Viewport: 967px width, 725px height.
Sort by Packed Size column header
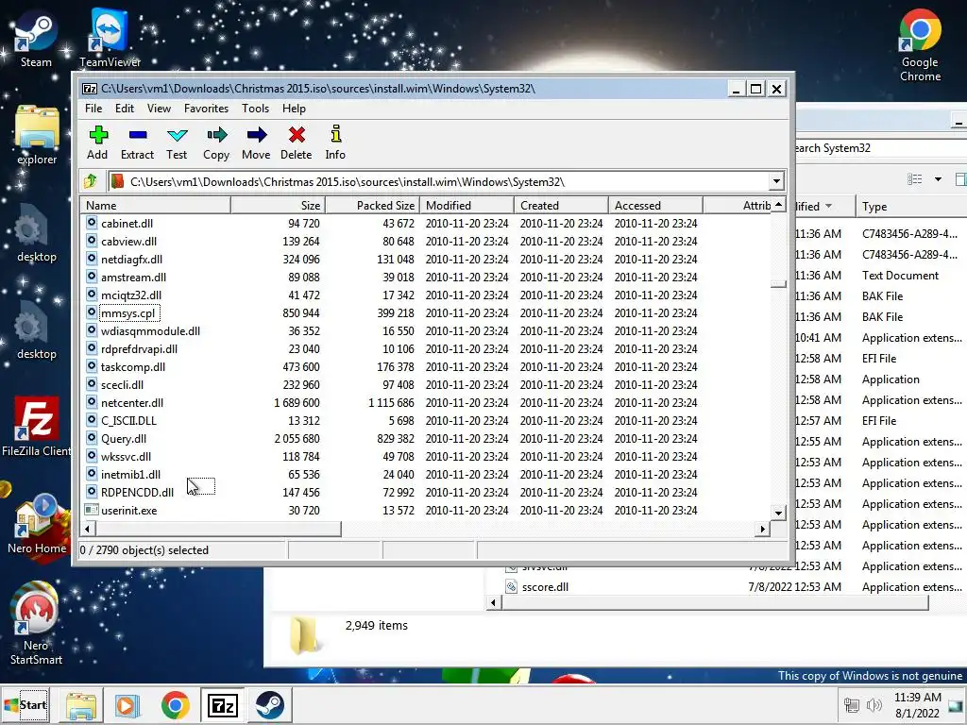(x=372, y=205)
